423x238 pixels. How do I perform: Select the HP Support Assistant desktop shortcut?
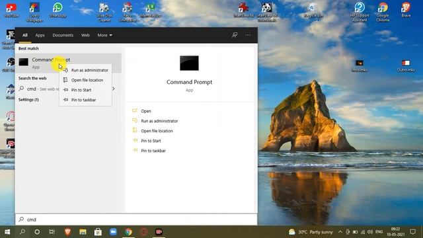click(x=360, y=12)
